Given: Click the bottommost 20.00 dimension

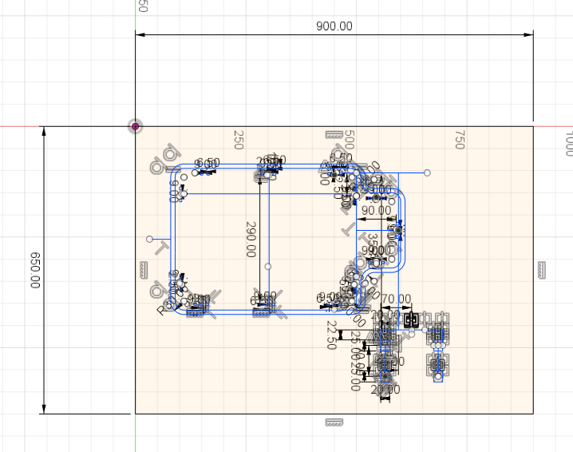Looking at the screenshot, I should 385,390.
